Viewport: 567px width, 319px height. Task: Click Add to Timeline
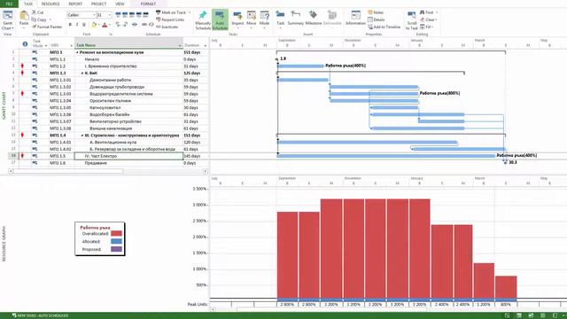pyautogui.click(x=384, y=27)
